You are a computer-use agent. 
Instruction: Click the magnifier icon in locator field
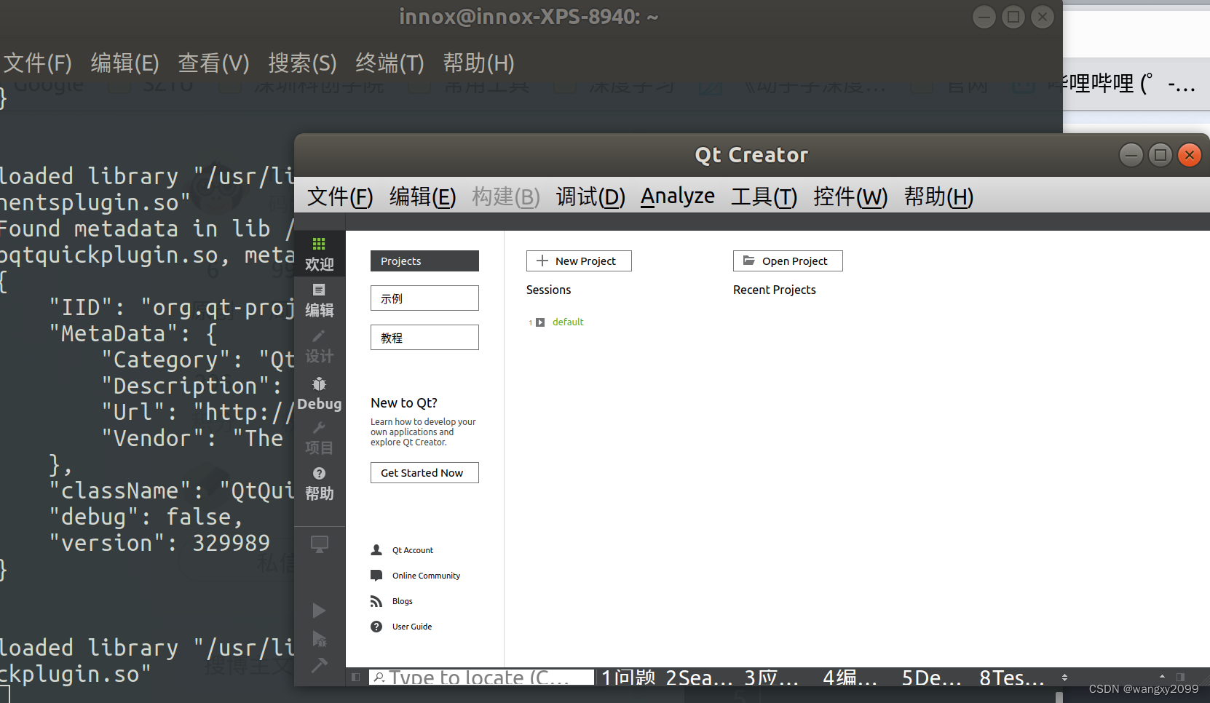pos(379,678)
